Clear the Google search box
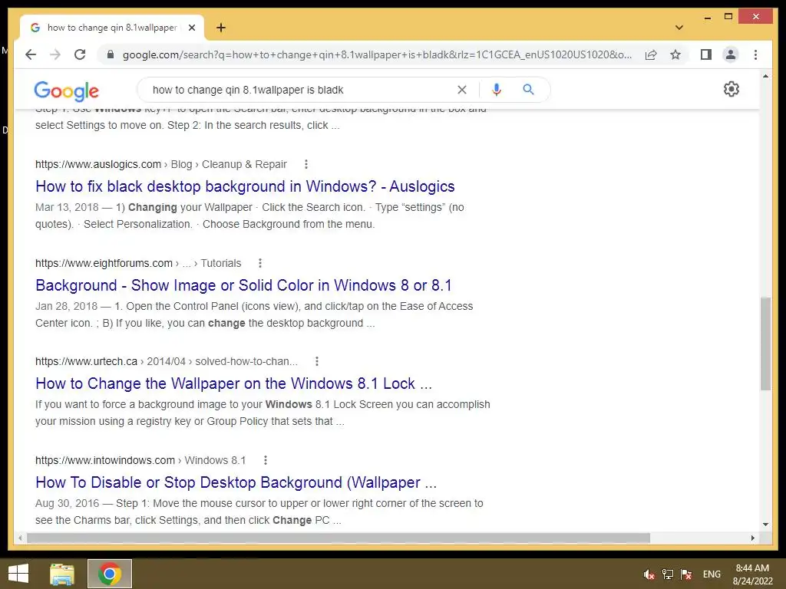 click(461, 90)
